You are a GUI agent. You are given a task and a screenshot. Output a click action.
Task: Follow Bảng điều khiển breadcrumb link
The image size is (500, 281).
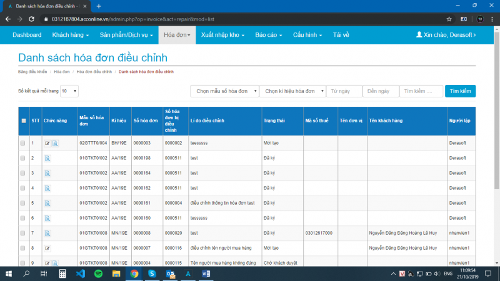(x=32, y=72)
